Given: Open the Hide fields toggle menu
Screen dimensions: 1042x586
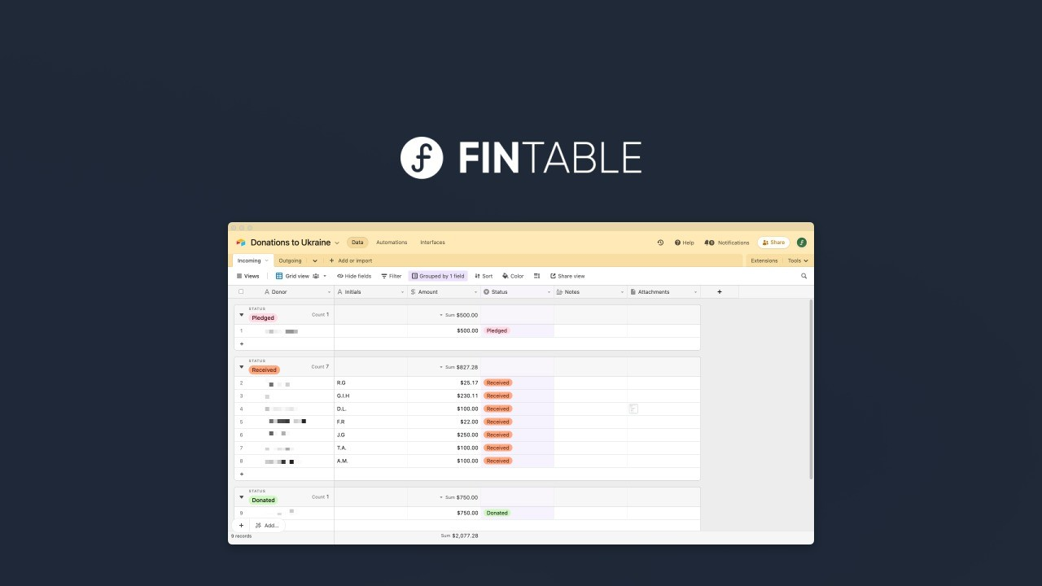Looking at the screenshot, I should tap(353, 276).
